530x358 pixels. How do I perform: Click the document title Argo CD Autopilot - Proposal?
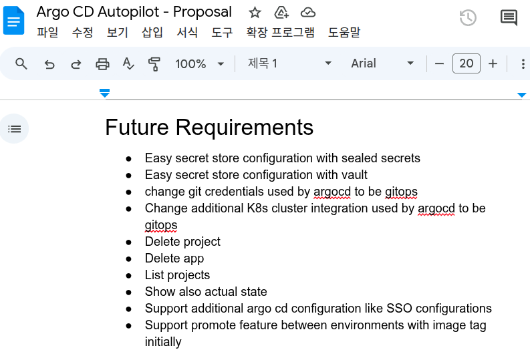click(134, 12)
